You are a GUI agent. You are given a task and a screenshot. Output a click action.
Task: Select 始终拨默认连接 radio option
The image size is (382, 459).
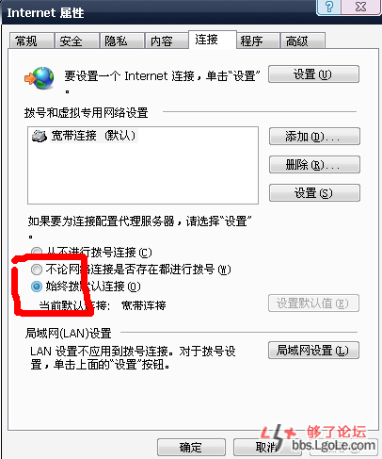(x=37, y=287)
